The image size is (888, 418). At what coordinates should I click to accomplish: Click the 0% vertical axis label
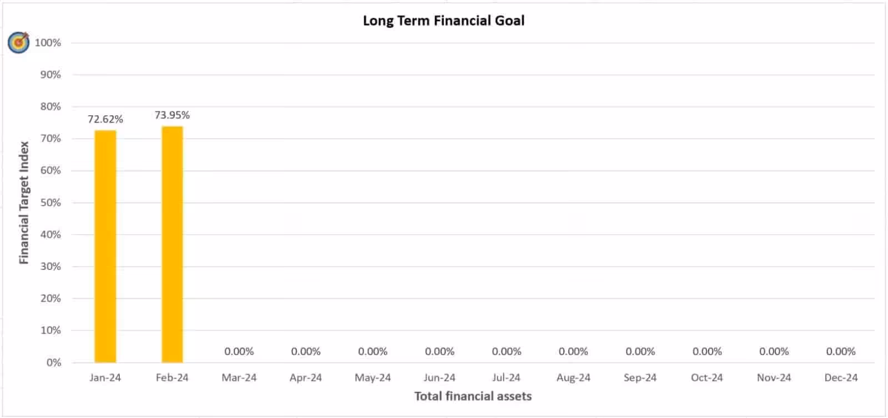[54, 363]
